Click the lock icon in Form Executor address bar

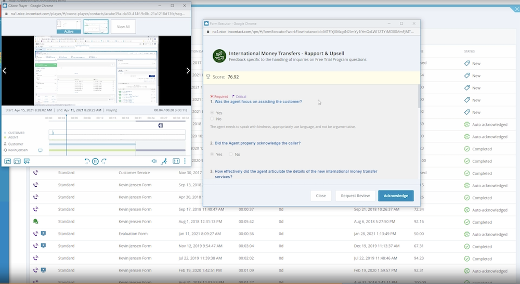click(x=208, y=32)
